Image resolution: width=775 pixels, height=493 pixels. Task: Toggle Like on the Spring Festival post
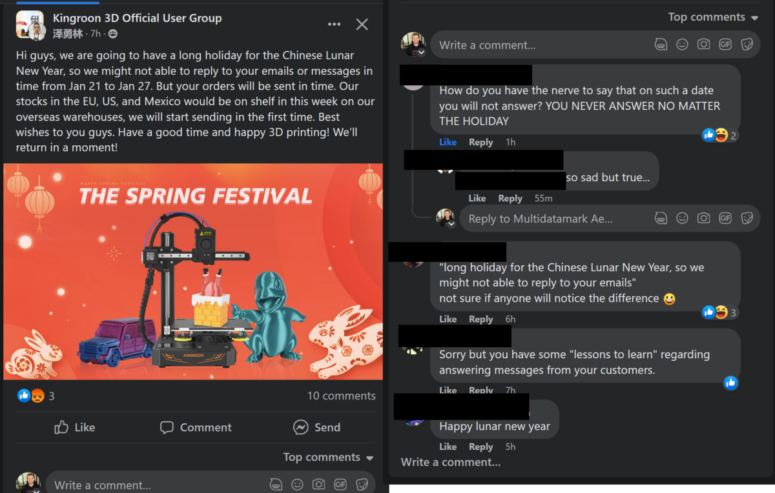tap(75, 427)
